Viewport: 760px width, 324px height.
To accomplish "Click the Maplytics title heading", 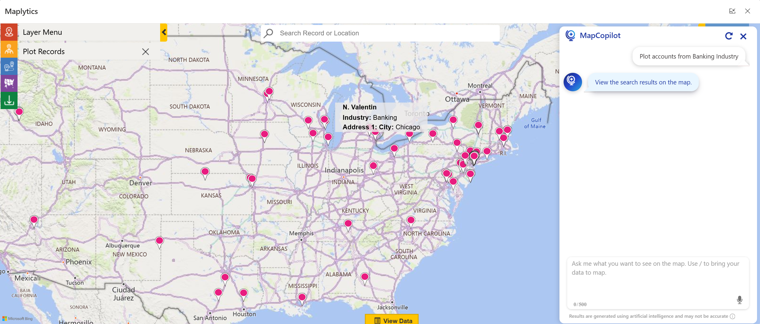I will click(x=21, y=11).
